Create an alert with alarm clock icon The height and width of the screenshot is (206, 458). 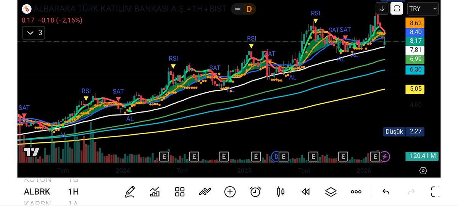click(255, 192)
